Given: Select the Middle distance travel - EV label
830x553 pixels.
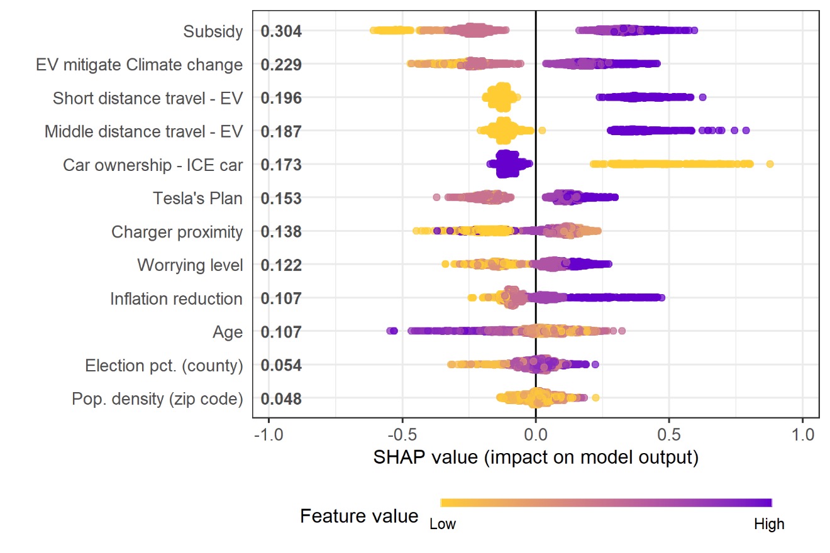Looking at the screenshot, I should tap(143, 131).
